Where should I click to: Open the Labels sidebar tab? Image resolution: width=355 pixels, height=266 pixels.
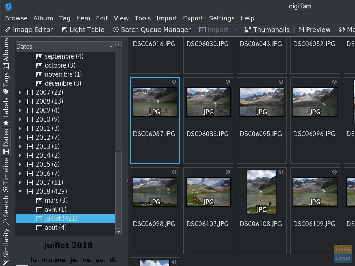(6, 111)
